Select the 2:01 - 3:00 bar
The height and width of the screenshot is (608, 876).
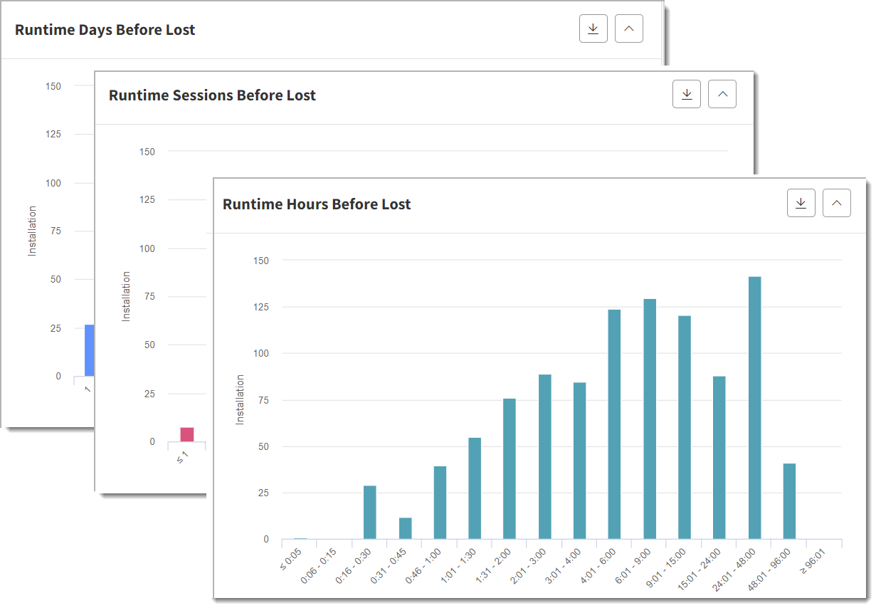point(544,456)
